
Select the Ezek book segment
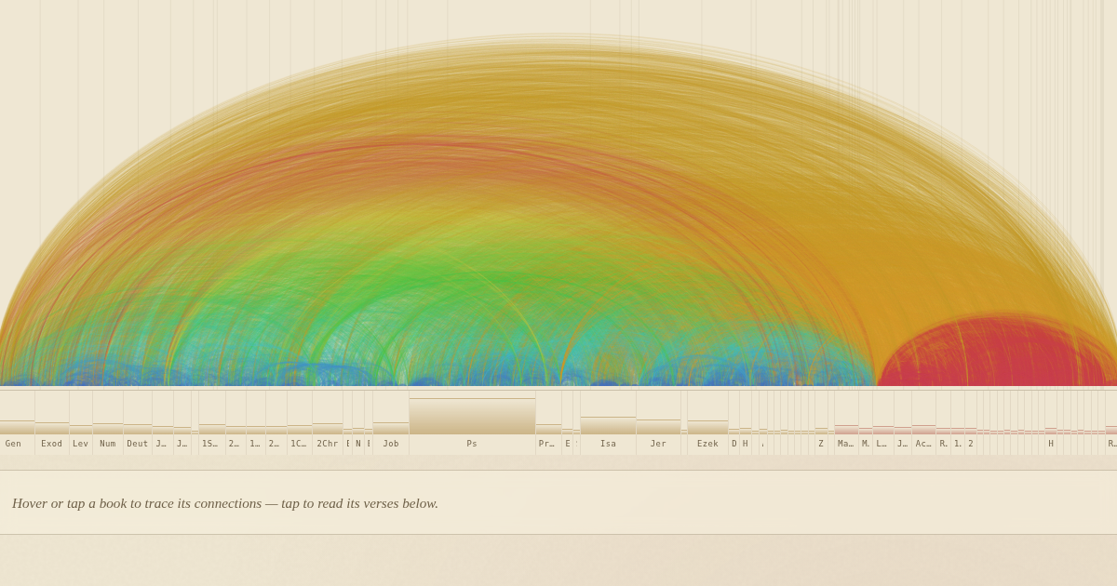coord(707,422)
